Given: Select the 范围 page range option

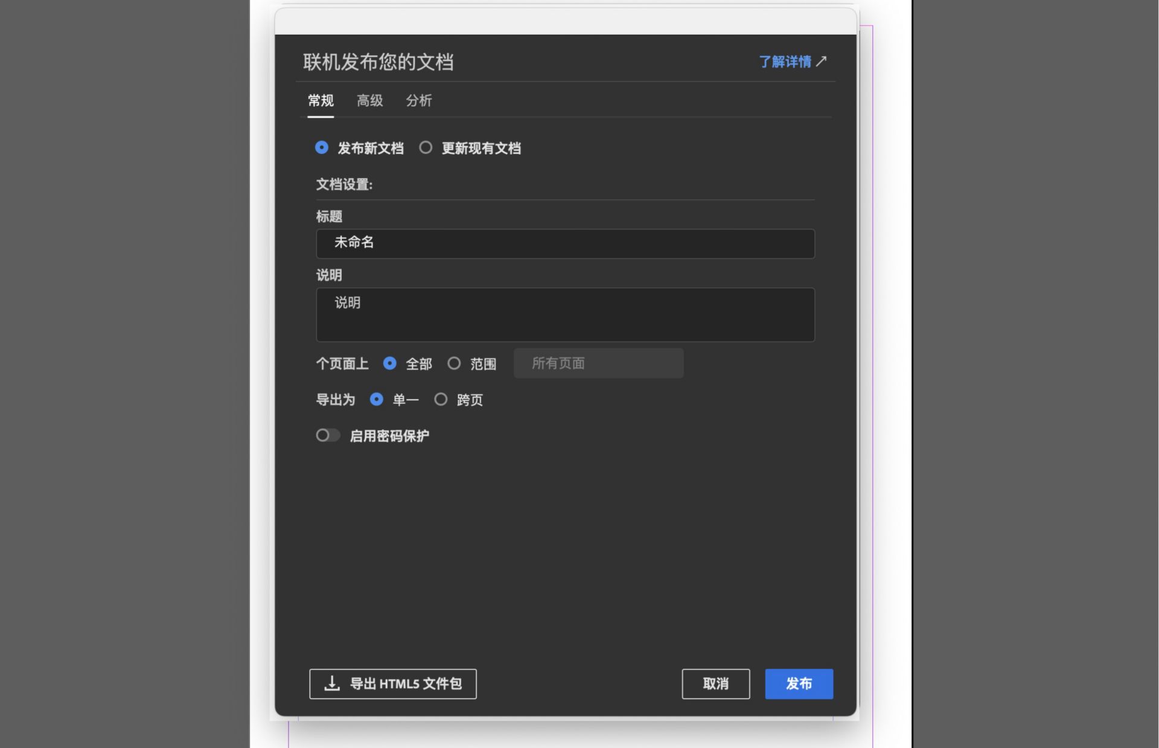Looking at the screenshot, I should click(x=455, y=363).
